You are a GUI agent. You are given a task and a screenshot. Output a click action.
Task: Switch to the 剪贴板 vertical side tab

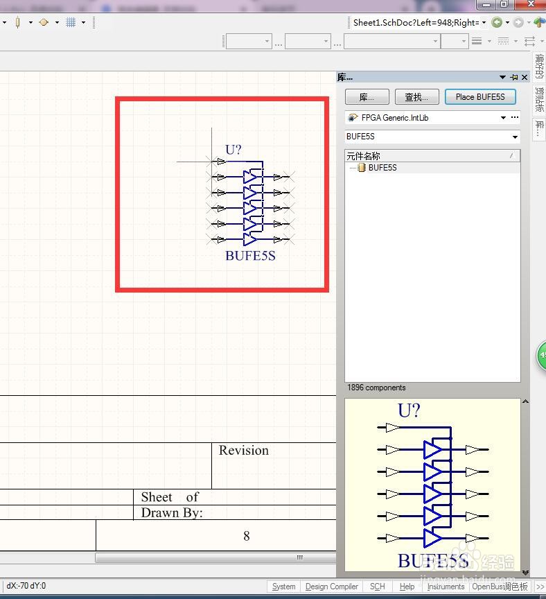(539, 100)
